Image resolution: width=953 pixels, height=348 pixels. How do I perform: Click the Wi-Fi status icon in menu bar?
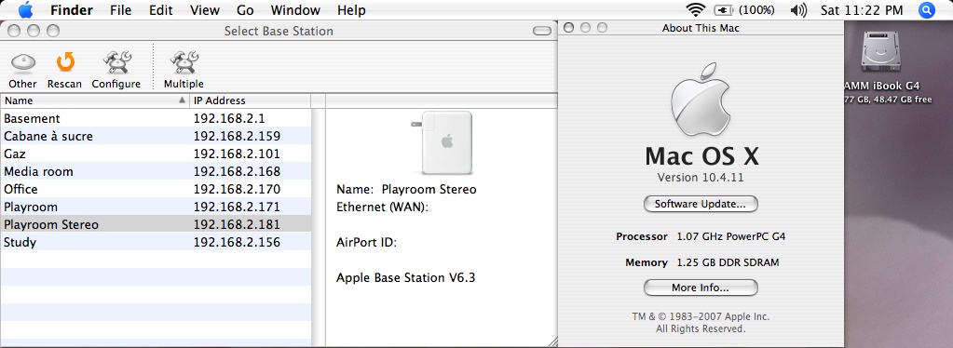pyautogui.click(x=695, y=9)
